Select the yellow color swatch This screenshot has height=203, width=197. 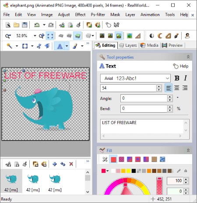click(128, 171)
